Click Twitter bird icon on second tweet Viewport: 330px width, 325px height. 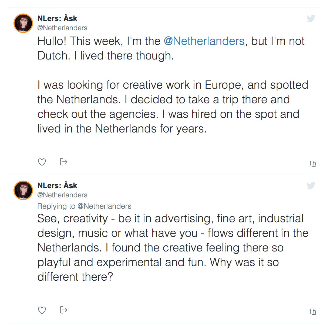[x=311, y=185]
